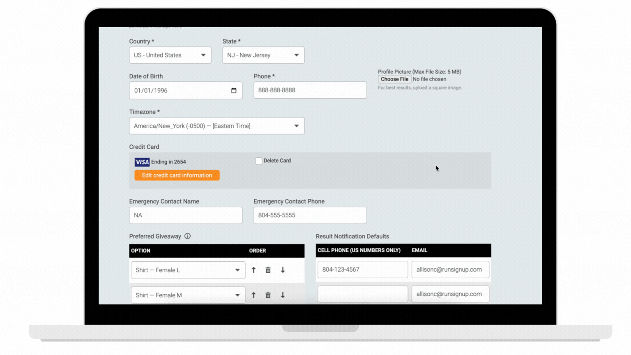This screenshot has width=631, height=355.
Task: Click Choose File for profile picture
Action: pyautogui.click(x=394, y=79)
